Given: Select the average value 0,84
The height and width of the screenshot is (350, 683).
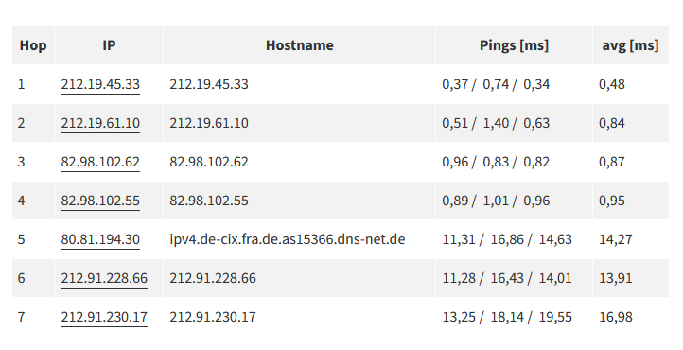Looking at the screenshot, I should click(x=612, y=123).
